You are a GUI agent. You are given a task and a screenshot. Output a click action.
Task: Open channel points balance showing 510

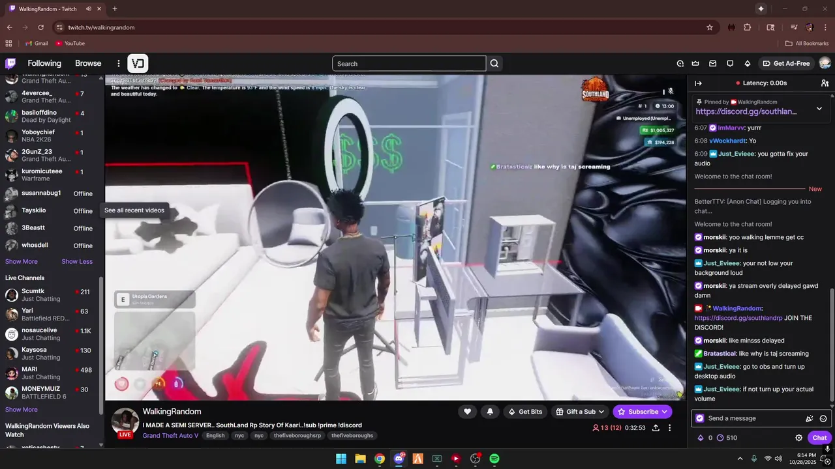(726, 438)
